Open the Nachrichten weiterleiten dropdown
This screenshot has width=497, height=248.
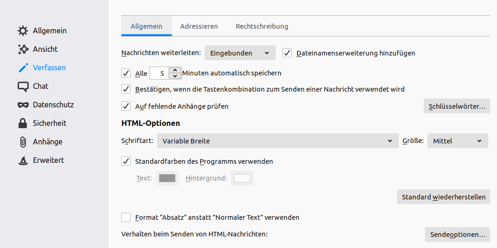[x=240, y=53]
